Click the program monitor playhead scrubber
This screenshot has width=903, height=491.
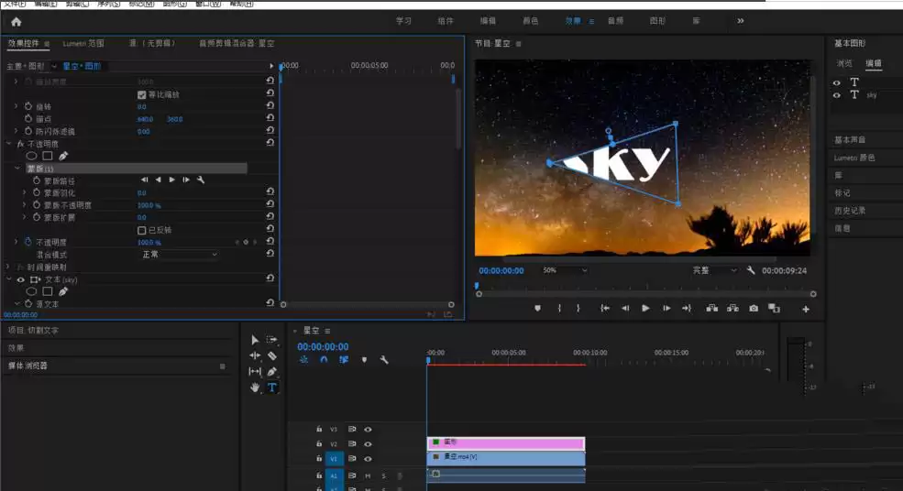click(x=477, y=286)
